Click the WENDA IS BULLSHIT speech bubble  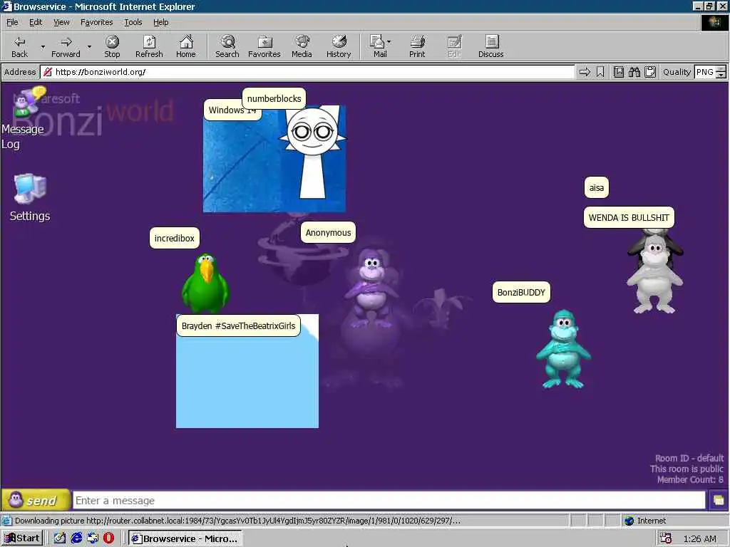click(x=629, y=218)
